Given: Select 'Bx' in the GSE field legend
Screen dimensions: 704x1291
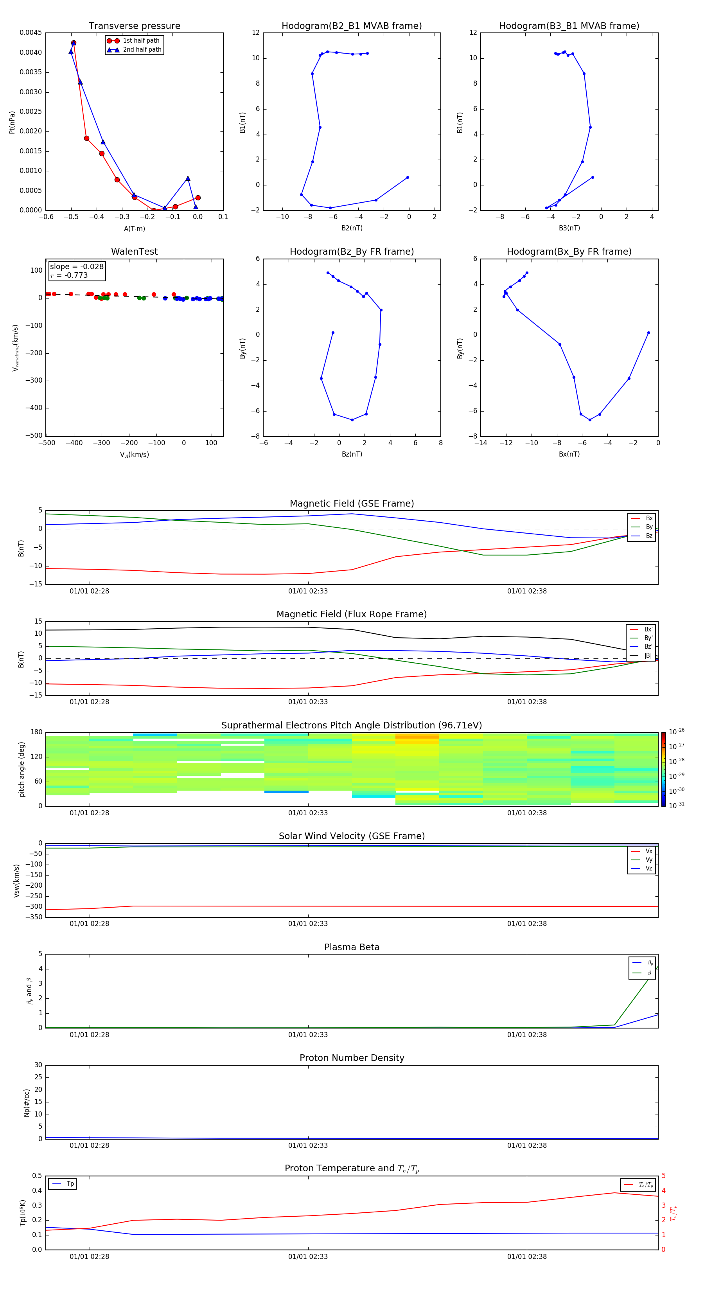Looking at the screenshot, I should point(642,518).
